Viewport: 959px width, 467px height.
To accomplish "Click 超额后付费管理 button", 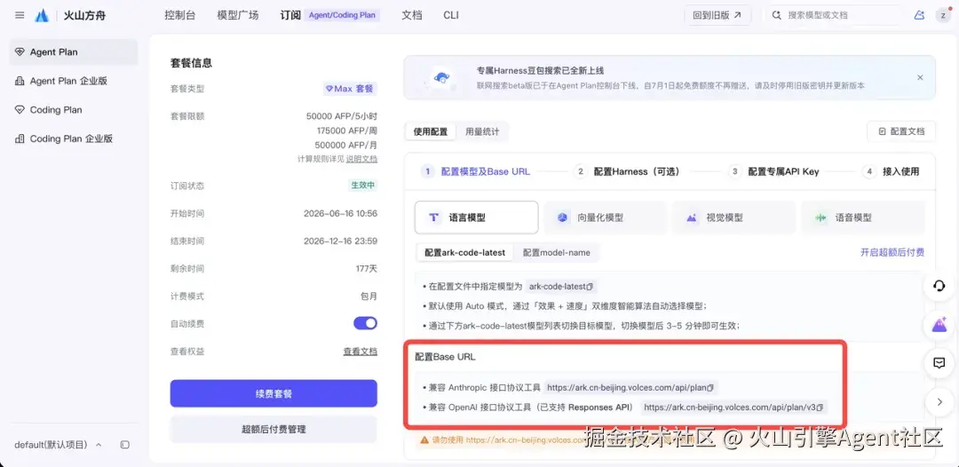I will [x=273, y=429].
